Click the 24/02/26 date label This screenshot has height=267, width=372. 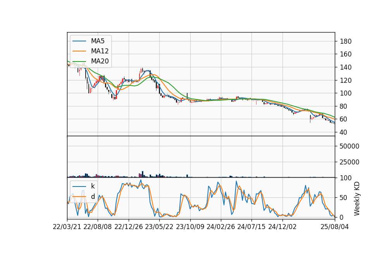(220, 227)
